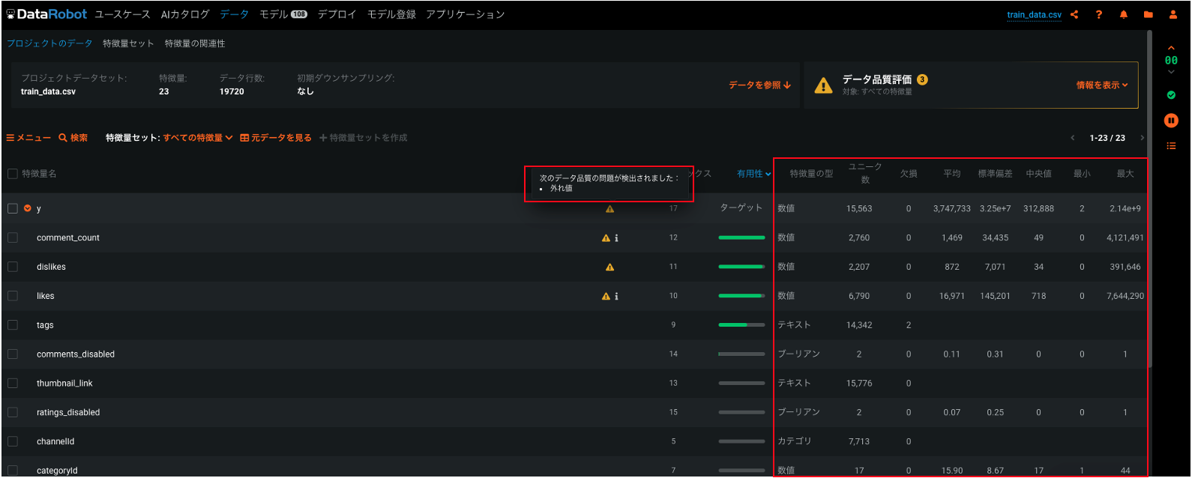Viewport: 1192px width, 478px height.
Task: Go to next page of features
Action: [x=1142, y=138]
